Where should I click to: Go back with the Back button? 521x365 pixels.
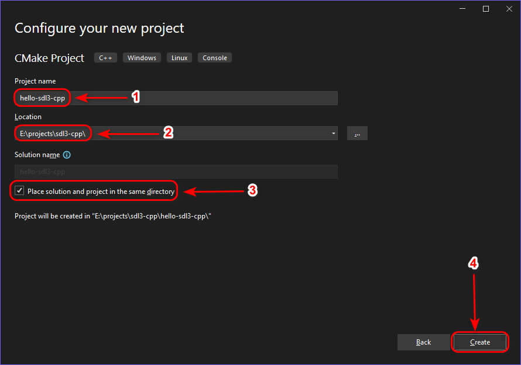click(x=423, y=342)
